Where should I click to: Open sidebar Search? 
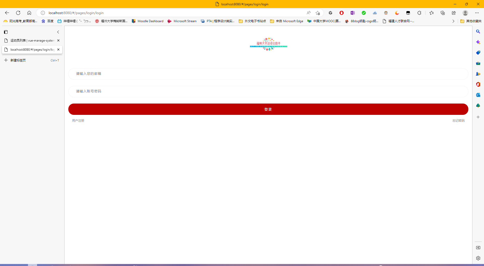click(x=478, y=31)
